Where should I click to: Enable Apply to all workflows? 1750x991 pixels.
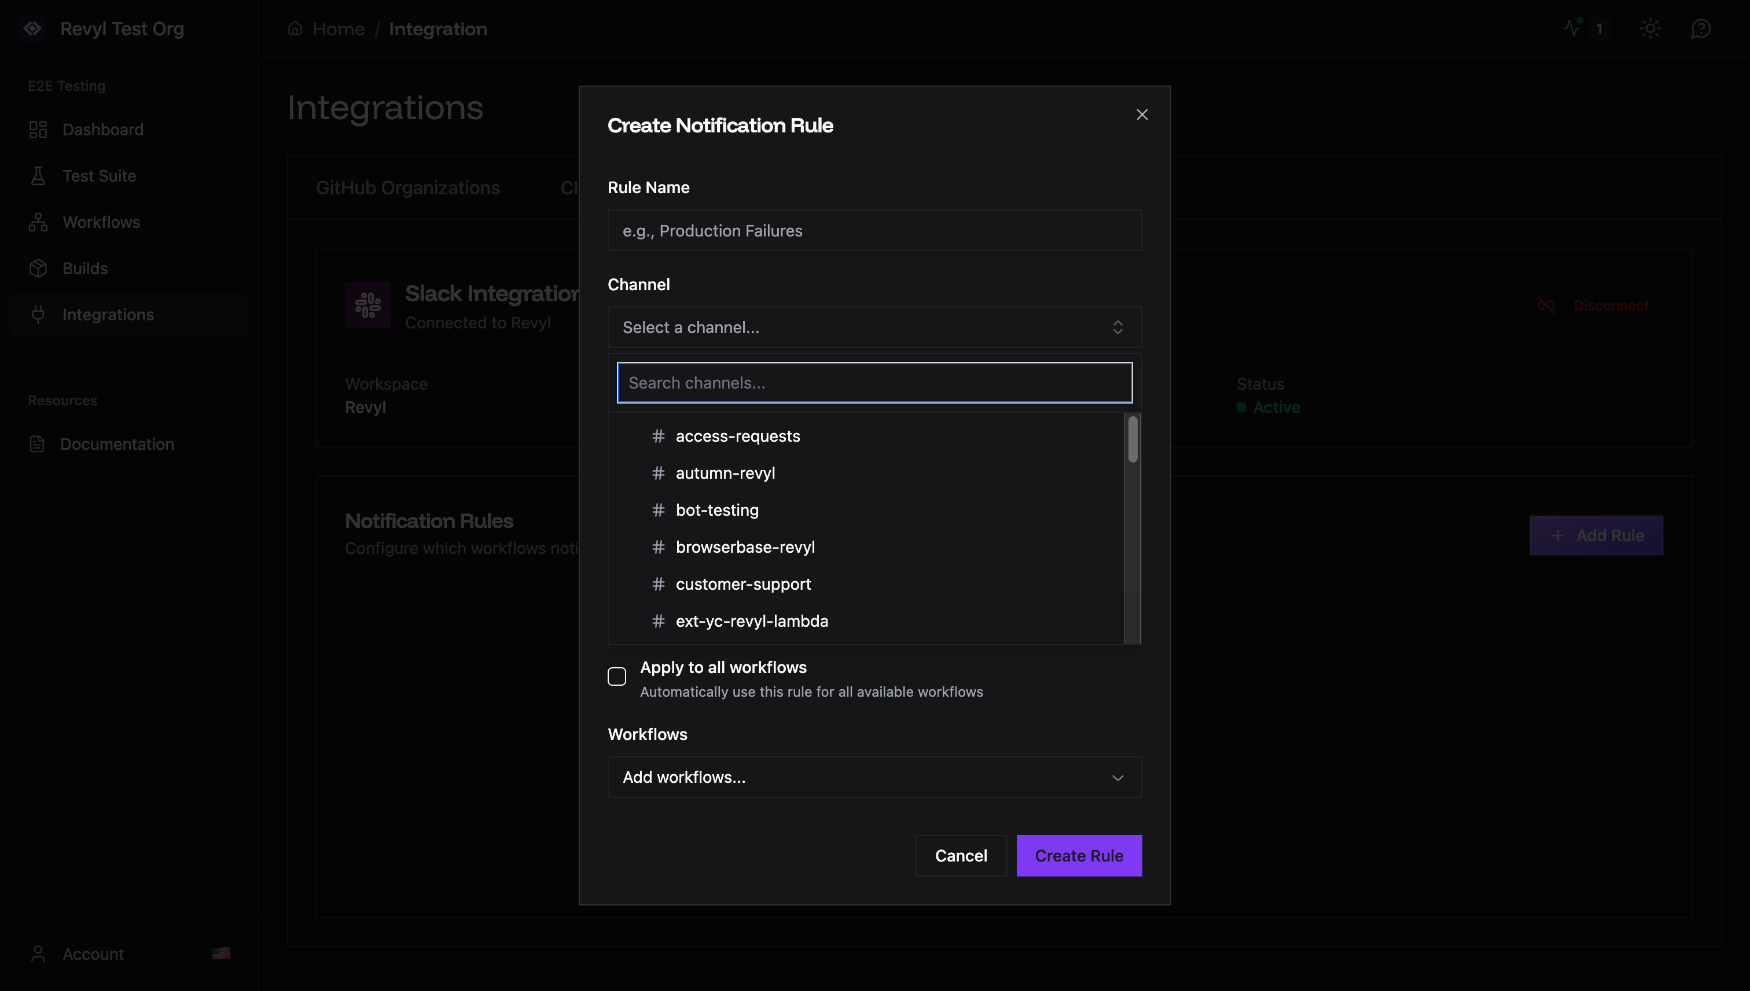(x=616, y=676)
